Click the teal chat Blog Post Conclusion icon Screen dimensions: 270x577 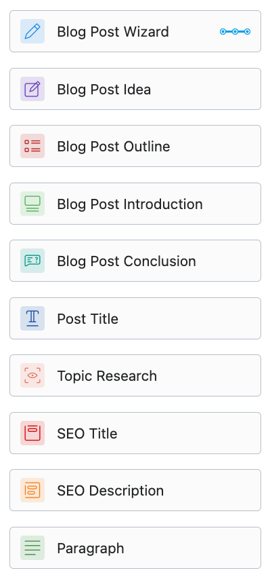click(x=32, y=261)
